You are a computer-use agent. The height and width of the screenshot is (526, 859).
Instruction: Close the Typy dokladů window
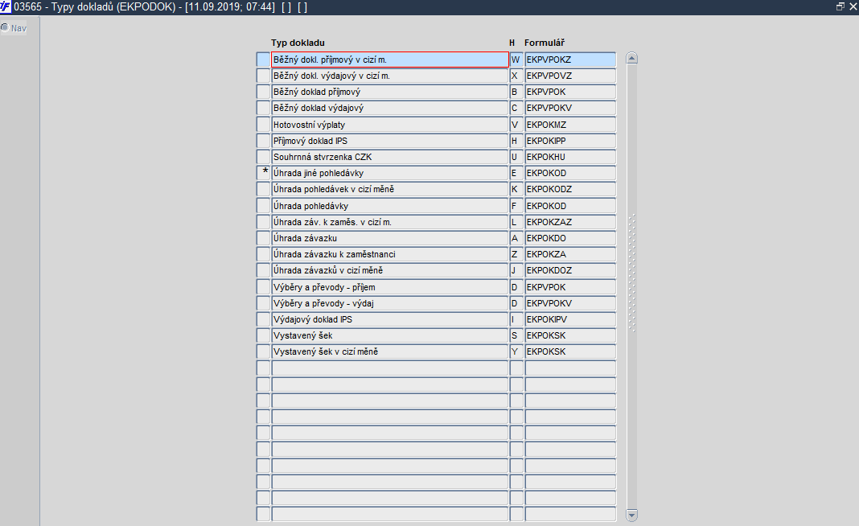(x=853, y=6)
